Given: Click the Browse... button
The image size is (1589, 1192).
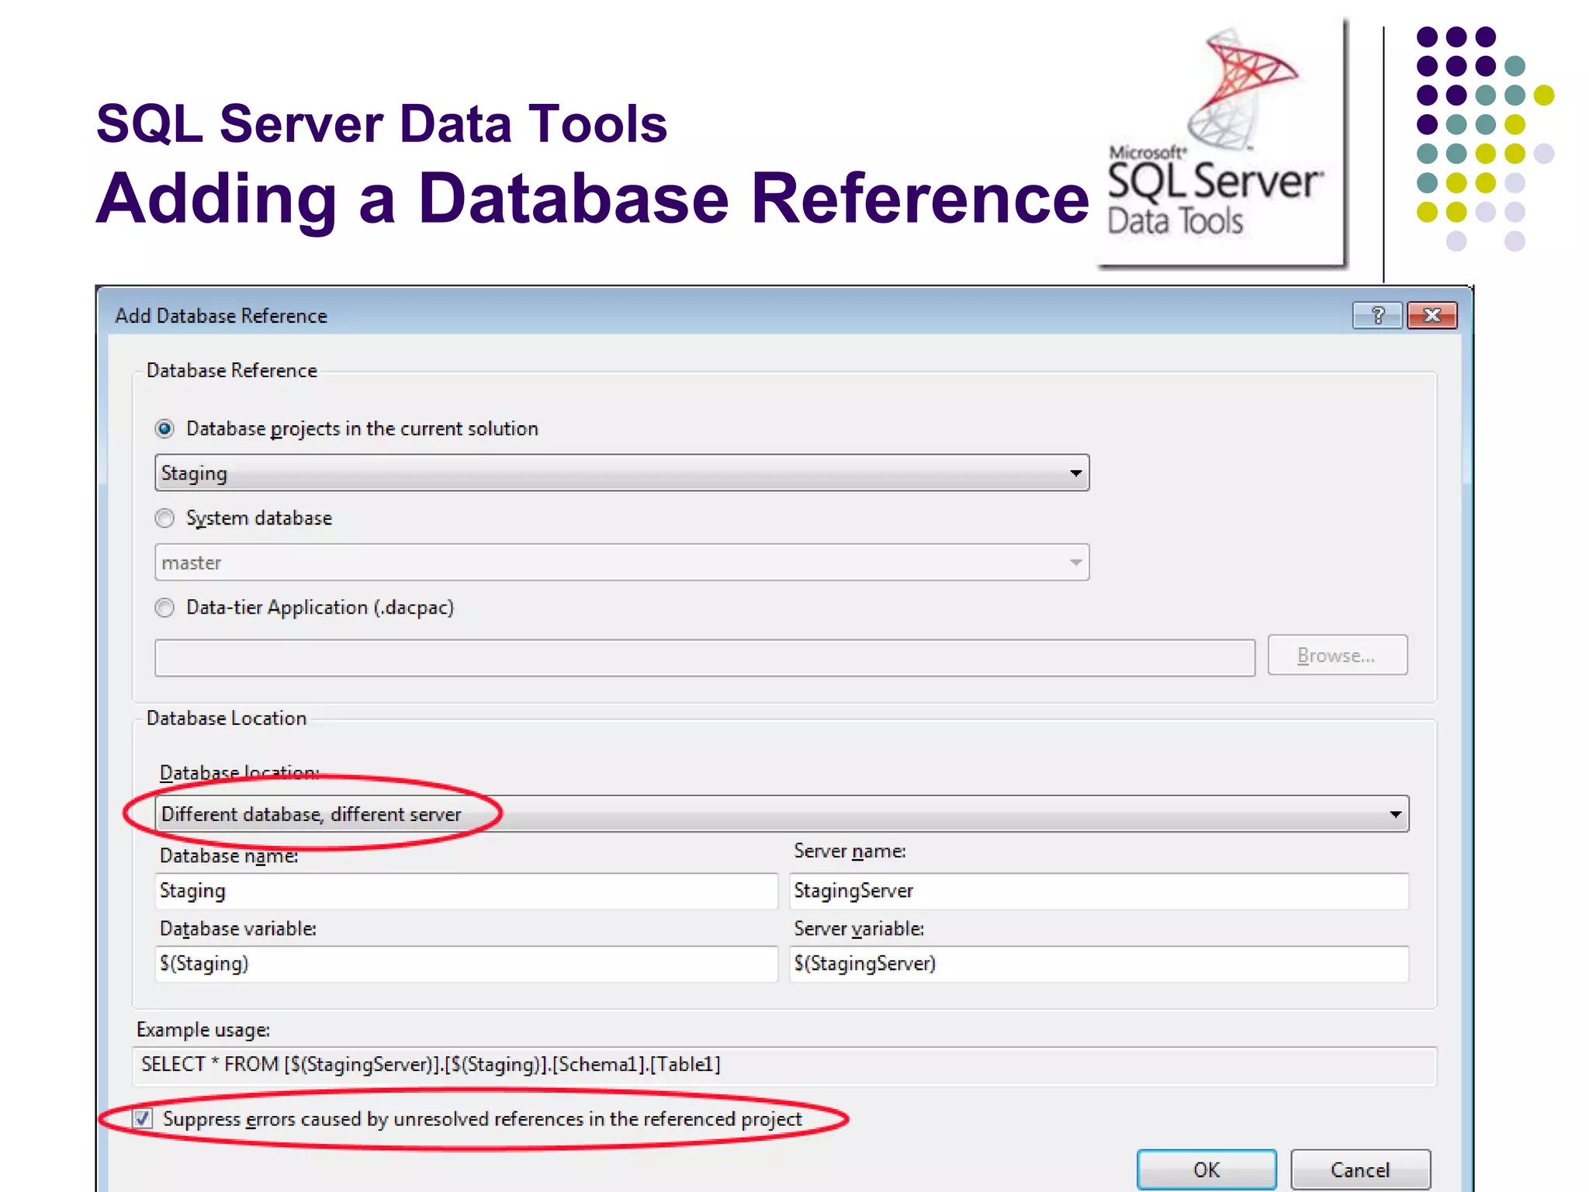Looking at the screenshot, I should pyautogui.click(x=1338, y=655).
